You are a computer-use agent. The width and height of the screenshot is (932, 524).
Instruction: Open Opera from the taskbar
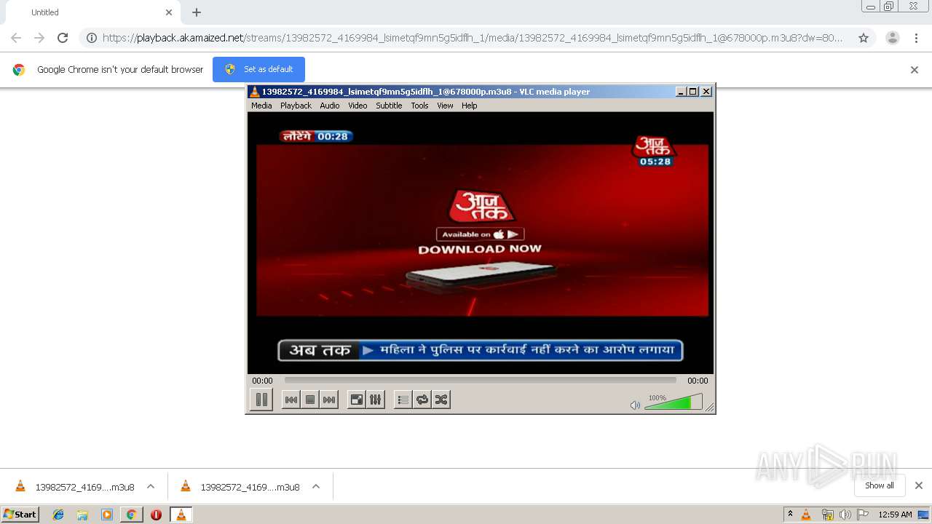click(156, 515)
